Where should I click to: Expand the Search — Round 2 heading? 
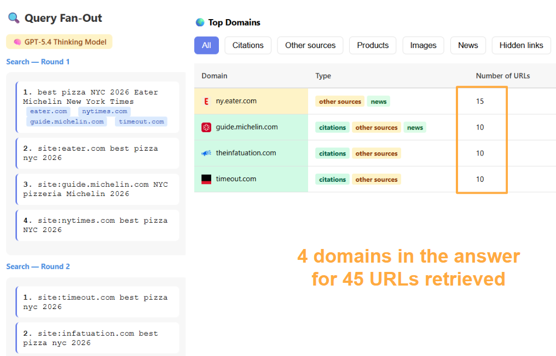(38, 266)
